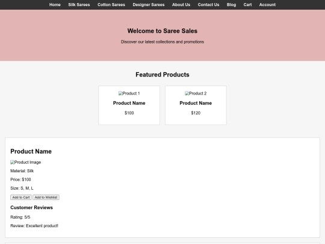The image size is (325, 244).
Task: Select the $120 featured product card
Action: [196, 105]
